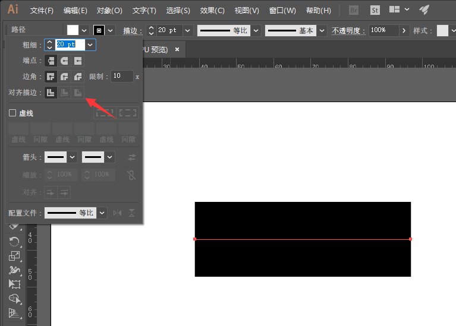Open the 效果(C) menu
The width and height of the screenshot is (456, 326).
[212, 11]
